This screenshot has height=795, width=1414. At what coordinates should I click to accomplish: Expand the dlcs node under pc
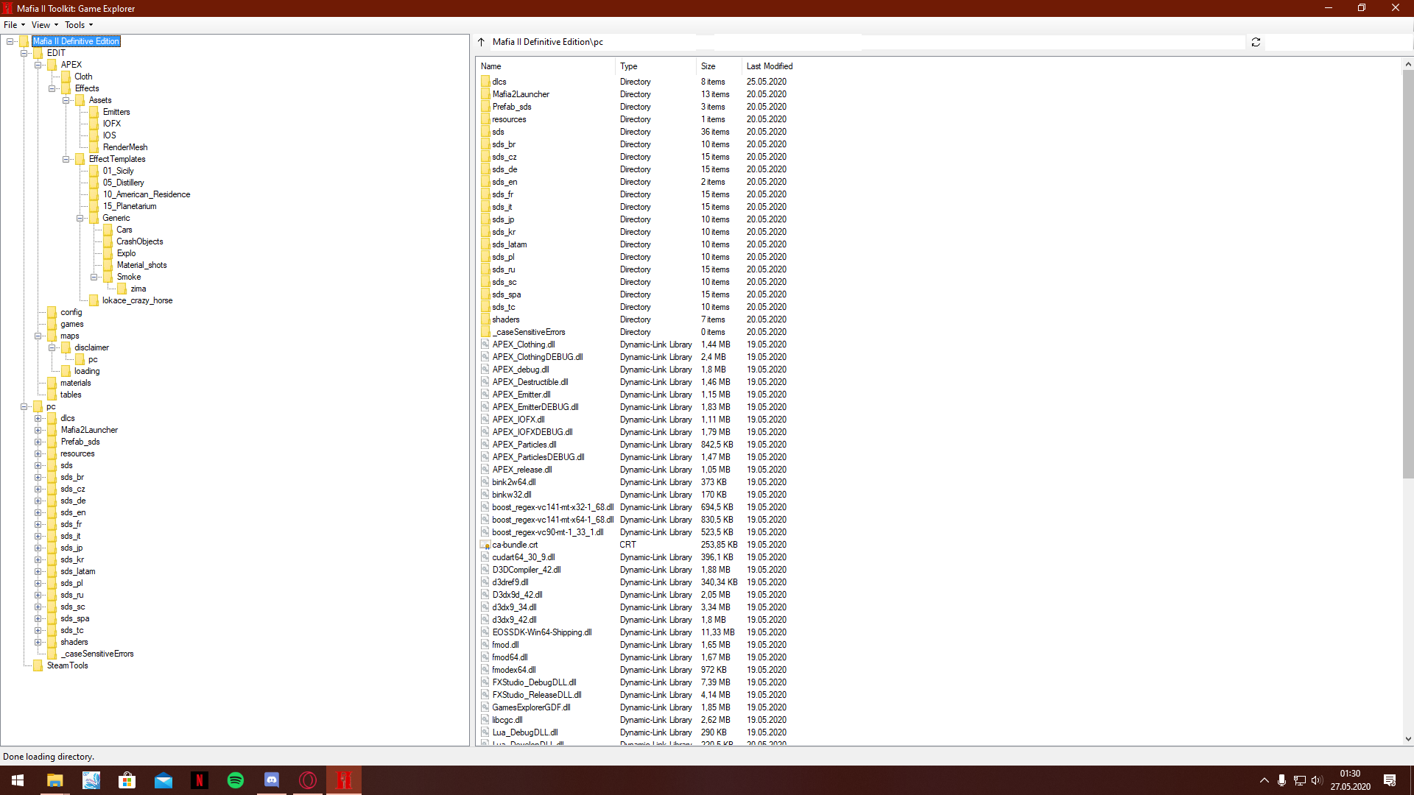coord(38,418)
